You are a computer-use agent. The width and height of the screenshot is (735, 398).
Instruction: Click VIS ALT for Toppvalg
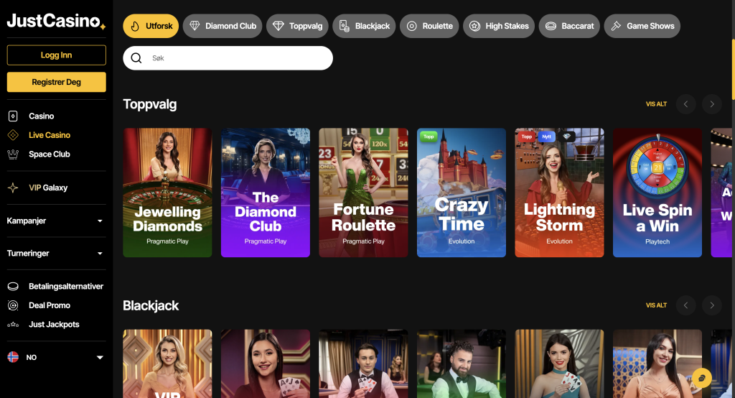(x=656, y=104)
